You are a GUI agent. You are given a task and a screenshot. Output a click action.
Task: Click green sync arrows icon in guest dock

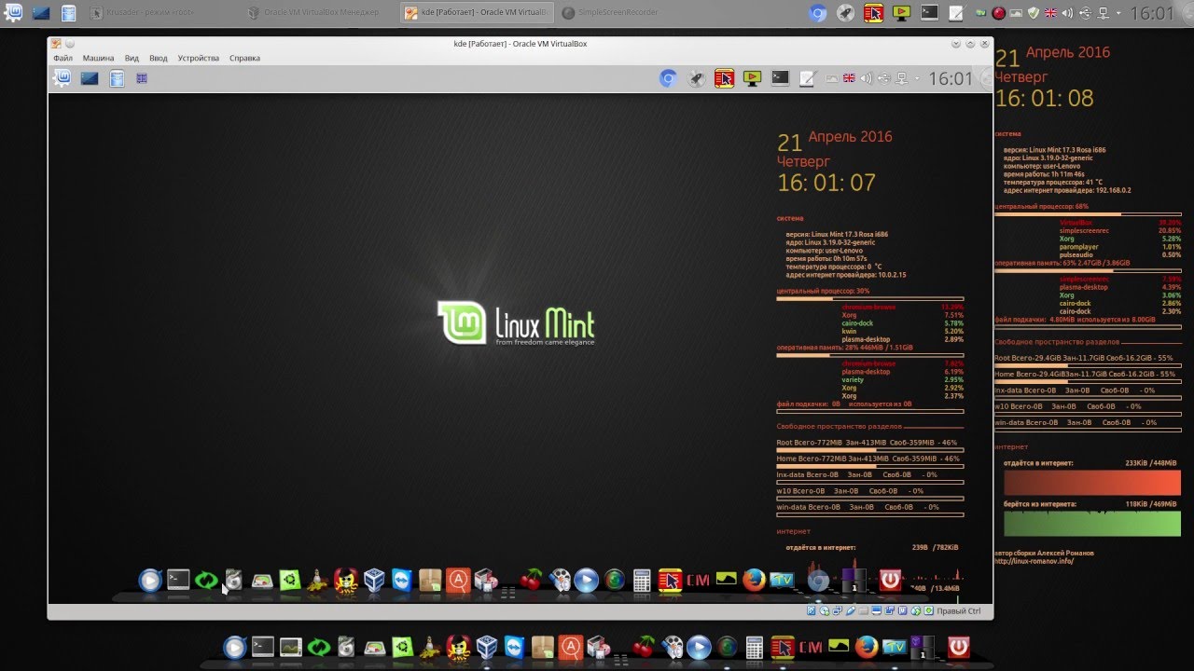click(x=206, y=580)
